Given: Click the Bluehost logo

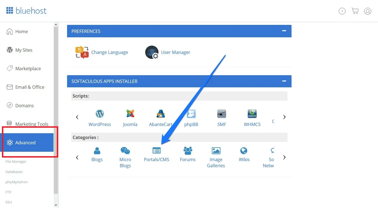Looking at the screenshot, I should tap(26, 11).
